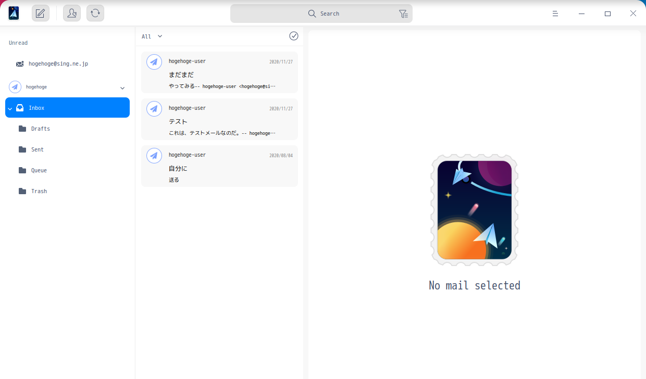Open the Drafts folder
This screenshot has width=646, height=379.
click(67, 129)
